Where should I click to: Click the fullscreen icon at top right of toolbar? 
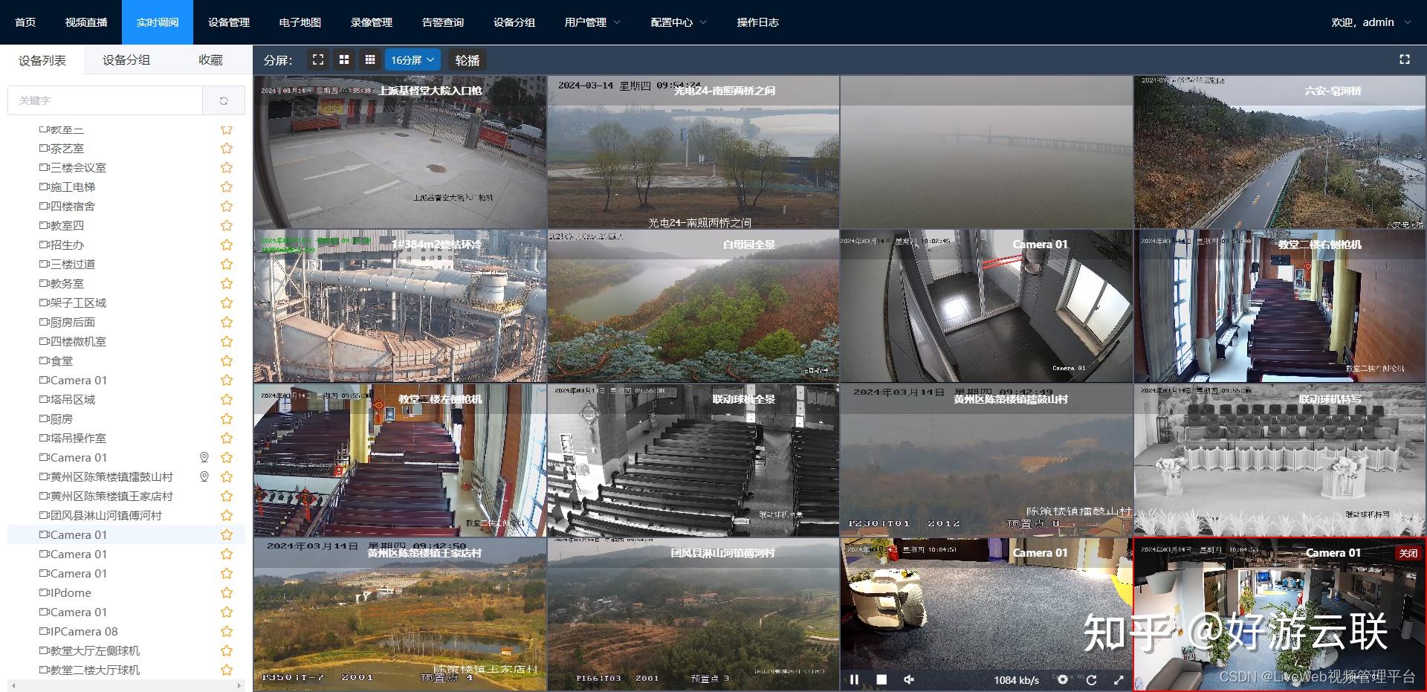point(1405,59)
